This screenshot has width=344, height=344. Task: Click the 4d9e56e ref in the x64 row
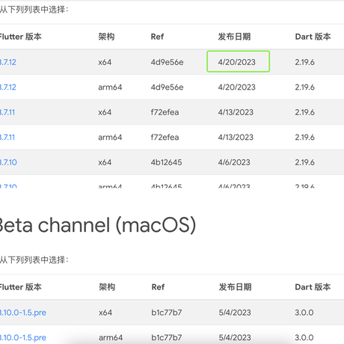[x=167, y=62]
